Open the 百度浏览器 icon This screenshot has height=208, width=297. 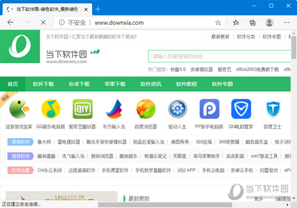[146, 109]
